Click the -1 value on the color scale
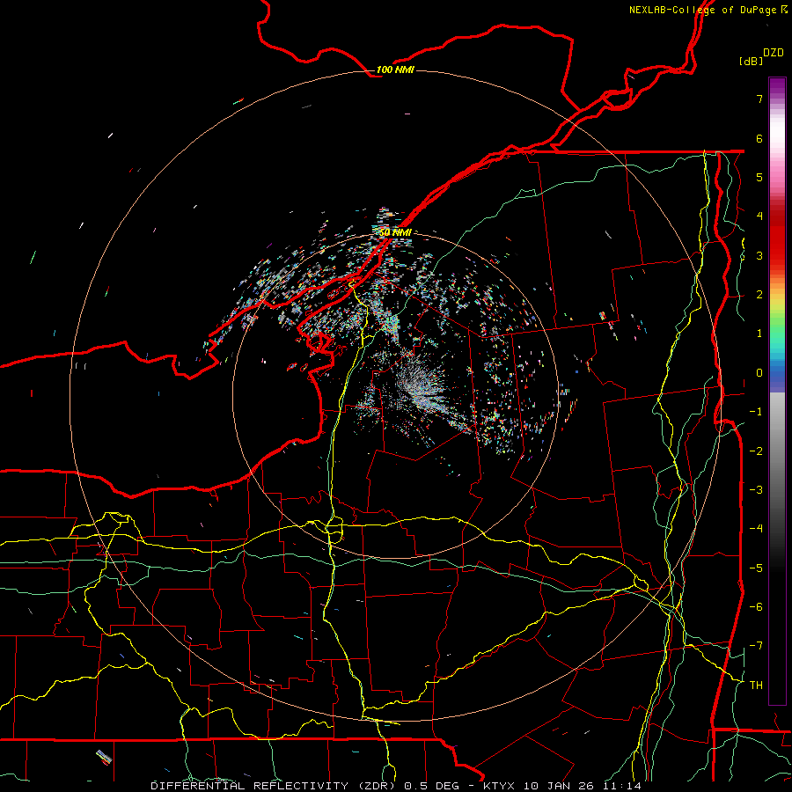Screen dimensions: 792x792 756,412
